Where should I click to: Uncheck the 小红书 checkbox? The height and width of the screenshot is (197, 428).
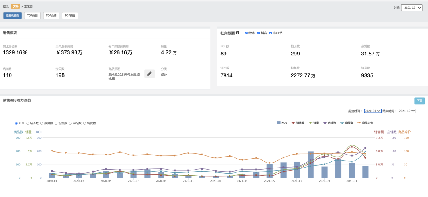click(271, 33)
